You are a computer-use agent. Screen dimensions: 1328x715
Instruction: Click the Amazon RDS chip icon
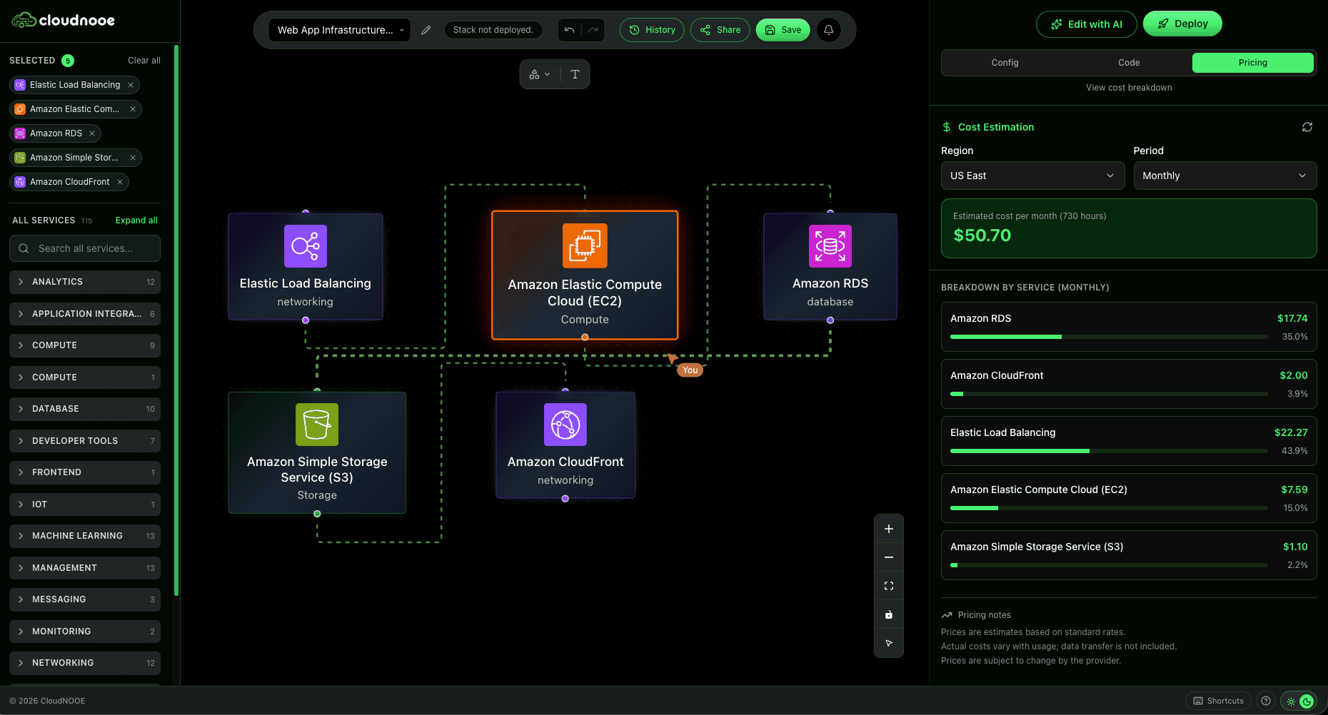(x=20, y=133)
